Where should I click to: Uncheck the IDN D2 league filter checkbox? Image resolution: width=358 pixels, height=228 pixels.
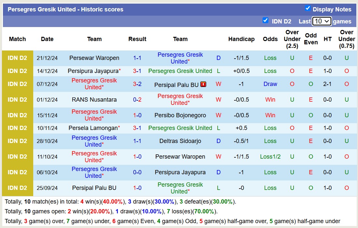coord(265,21)
